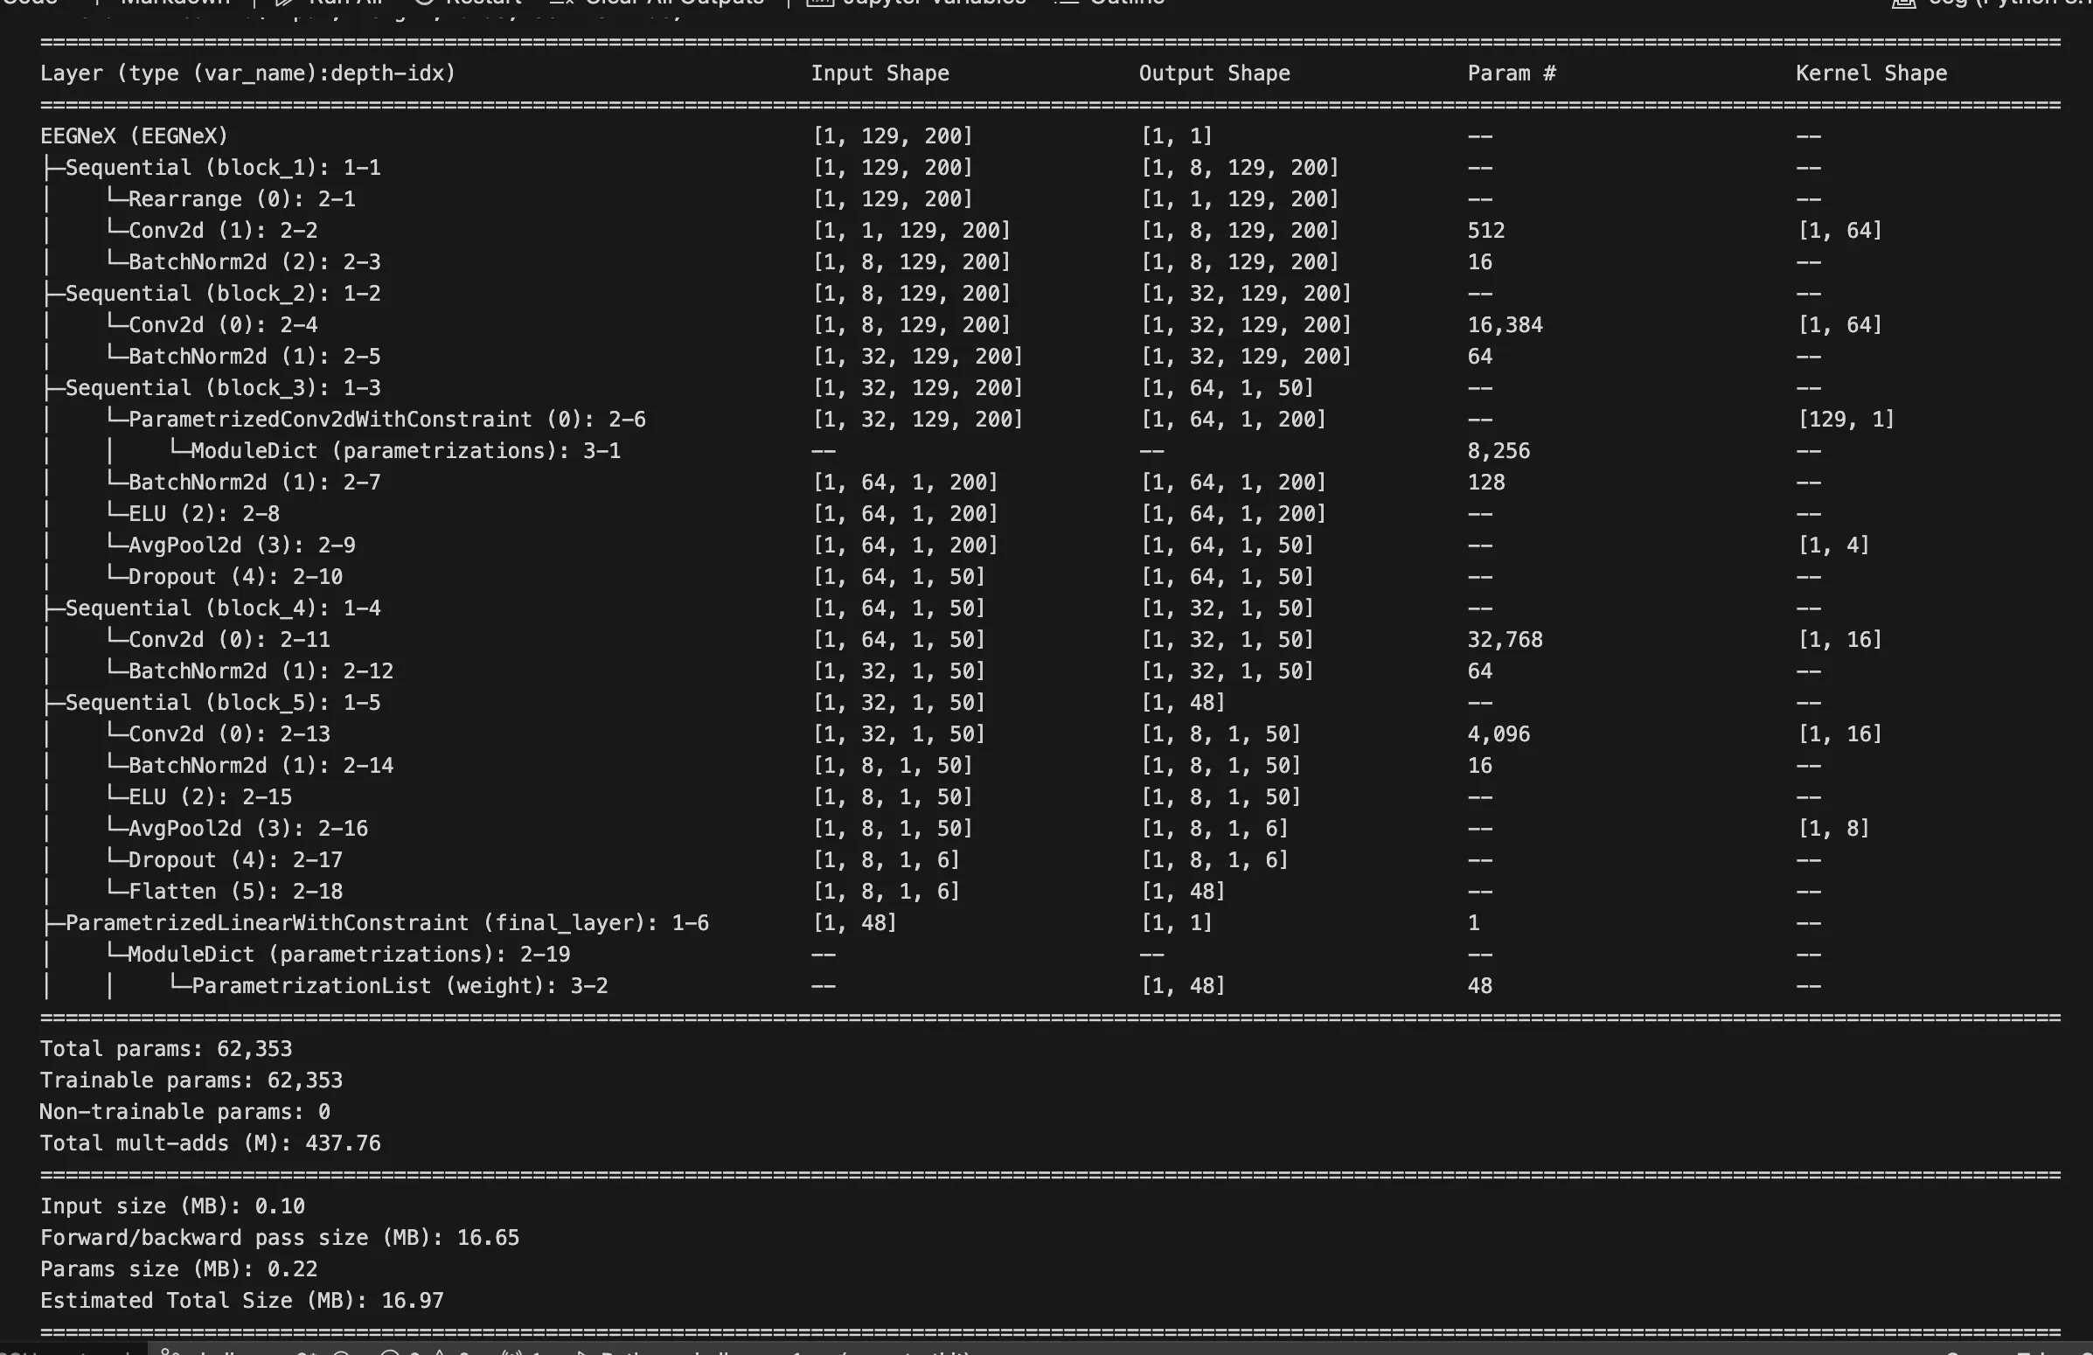Click the 32,768 param count value

pyautogui.click(x=1504, y=639)
